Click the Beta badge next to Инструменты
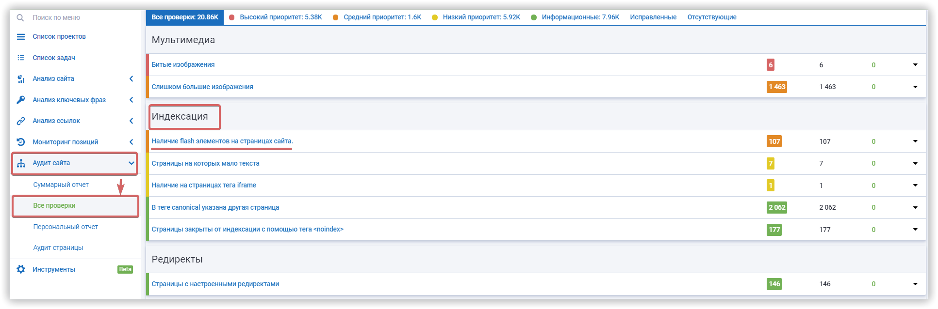This screenshot has height=309, width=938. tap(125, 269)
